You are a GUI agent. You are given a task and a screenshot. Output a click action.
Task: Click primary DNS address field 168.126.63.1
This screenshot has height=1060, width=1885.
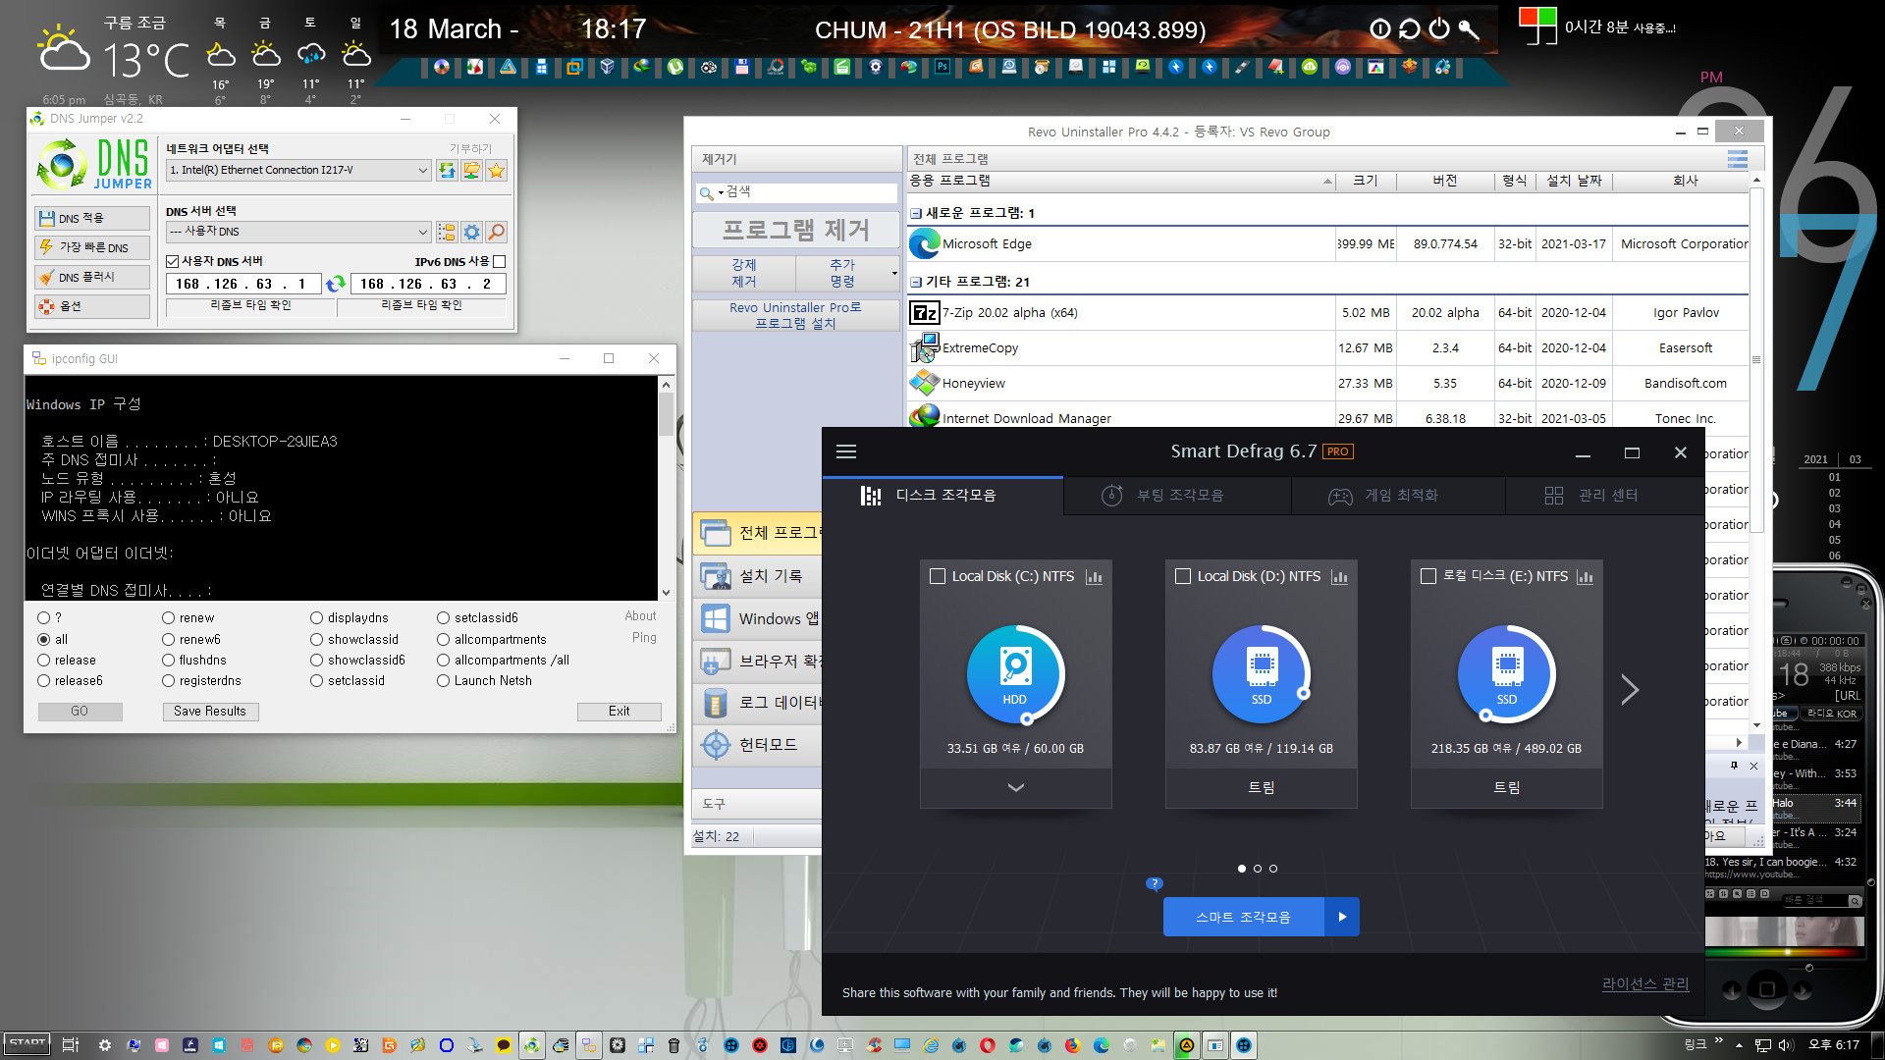click(x=243, y=284)
